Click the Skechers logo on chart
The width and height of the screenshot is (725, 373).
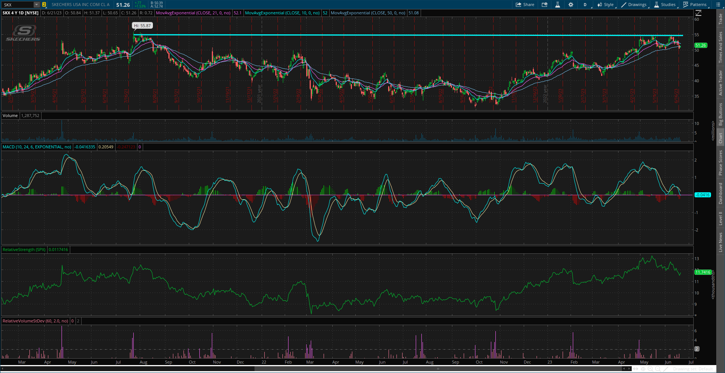pos(23,33)
